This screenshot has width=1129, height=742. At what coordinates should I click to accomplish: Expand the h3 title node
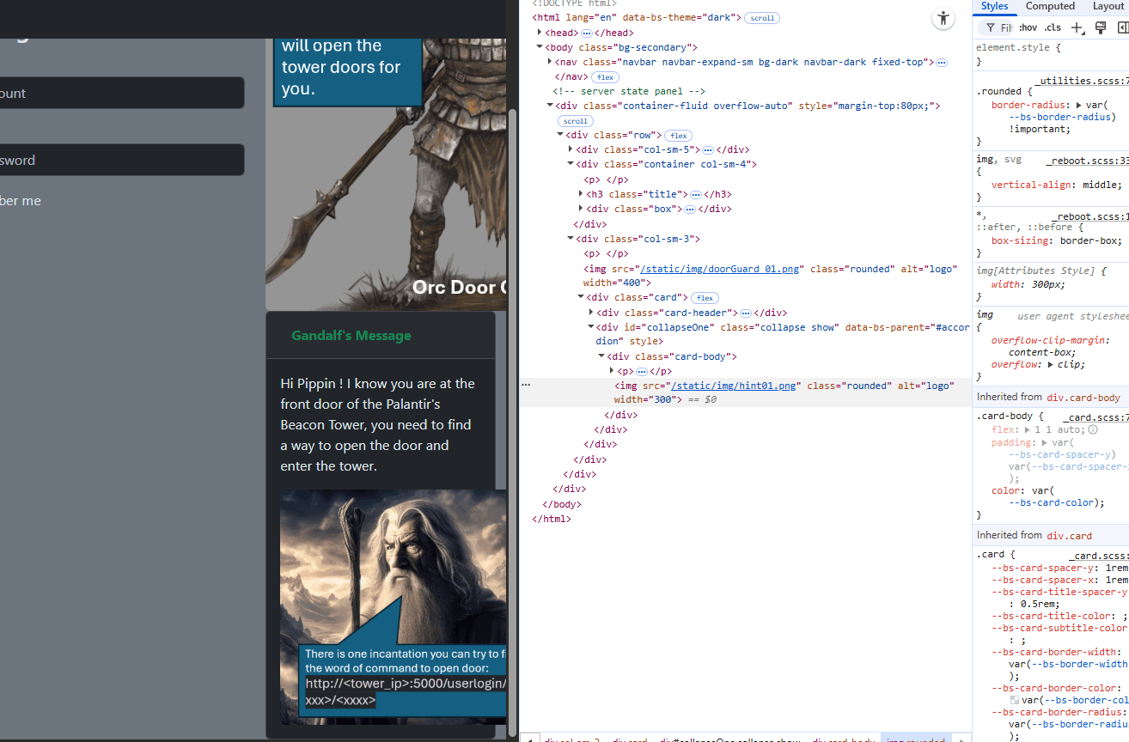[581, 194]
